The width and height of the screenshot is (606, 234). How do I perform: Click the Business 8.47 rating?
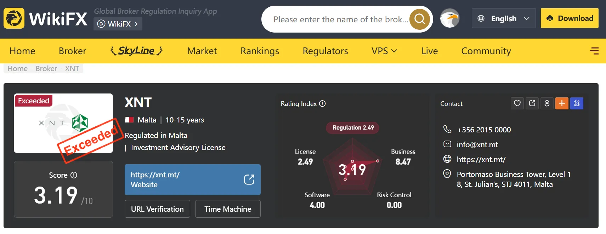[403, 157]
